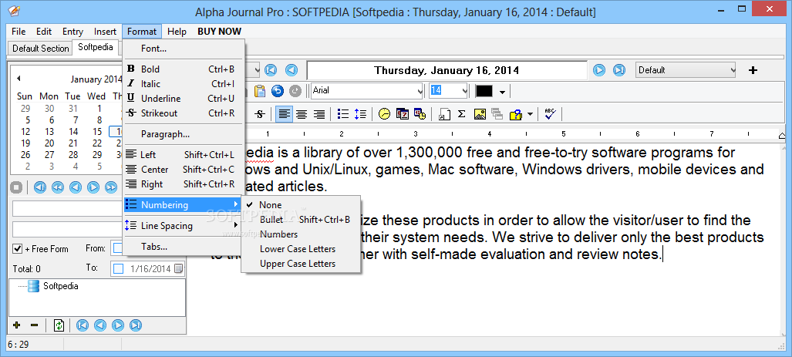Click the greyed-out Redo icon
Image resolution: width=792 pixels, height=357 pixels.
295,91
